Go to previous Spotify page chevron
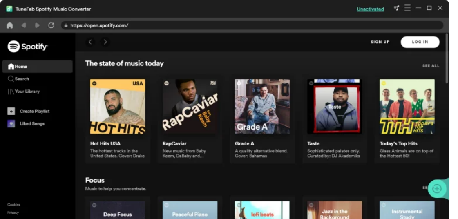Viewport: 458px width, 219px height. (91, 42)
